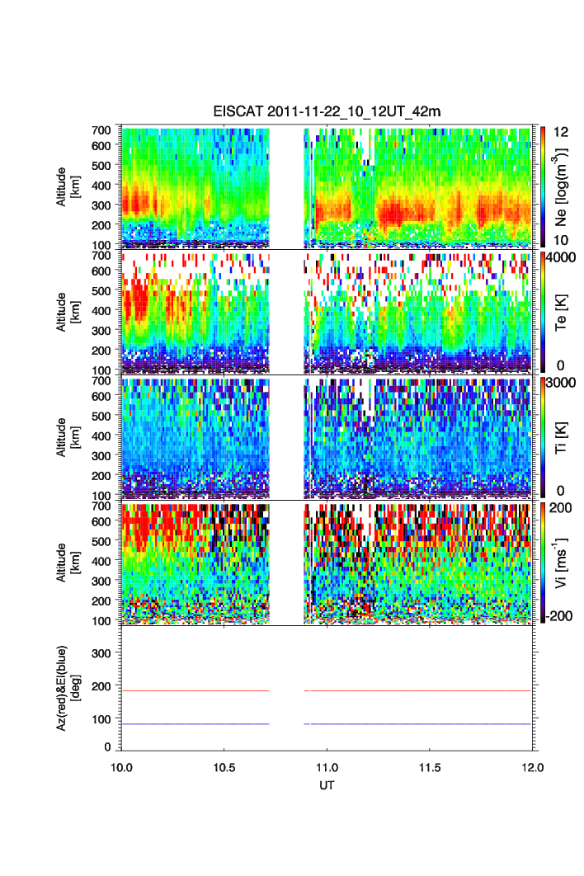The width and height of the screenshot is (584, 876).
Task: Click the white data gap in the electron density panel
Action: click(x=286, y=186)
